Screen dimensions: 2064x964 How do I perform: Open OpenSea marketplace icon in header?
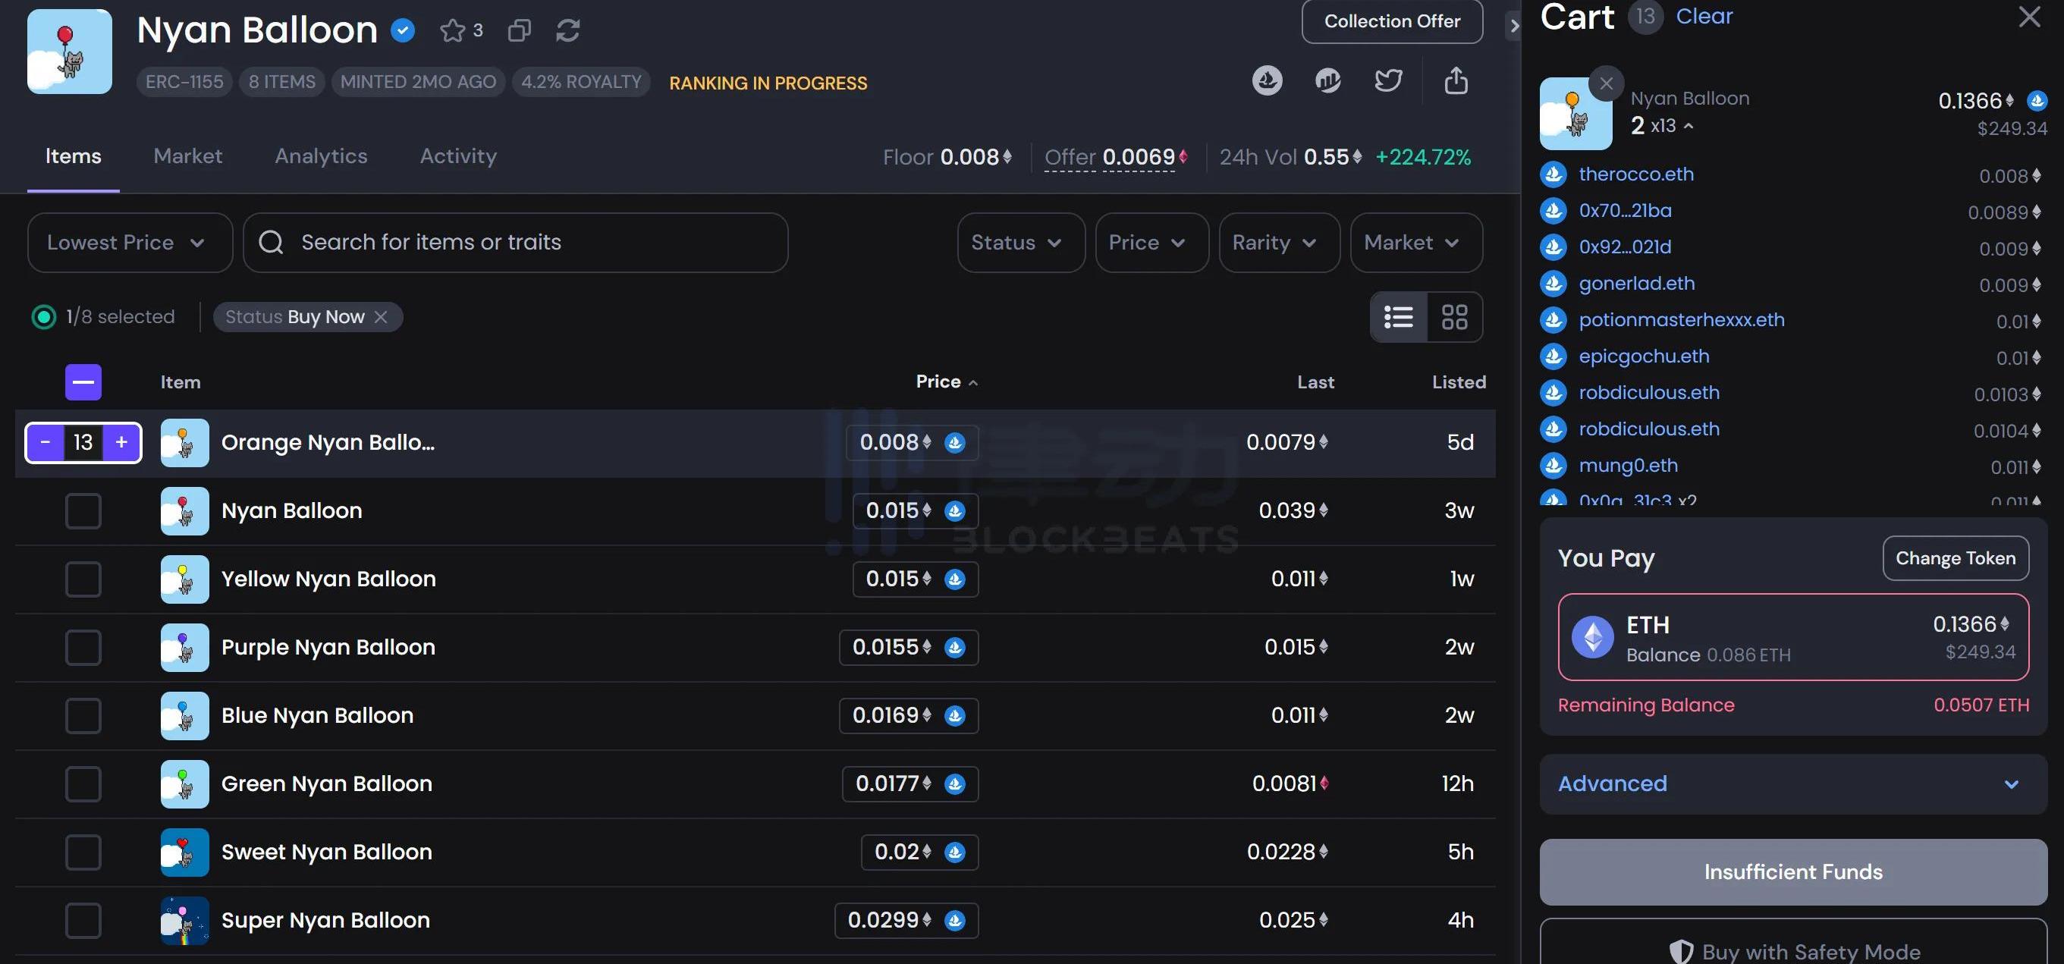coord(1267,80)
